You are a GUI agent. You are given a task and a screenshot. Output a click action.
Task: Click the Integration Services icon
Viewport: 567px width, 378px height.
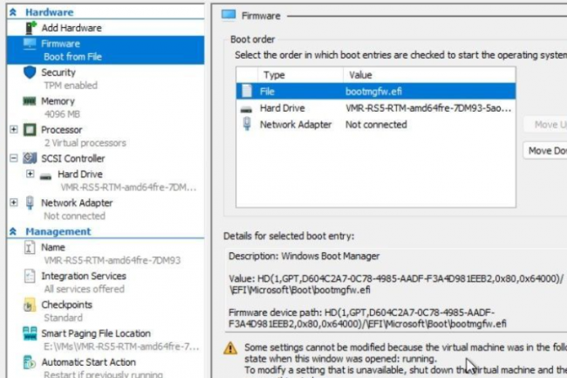30,277
